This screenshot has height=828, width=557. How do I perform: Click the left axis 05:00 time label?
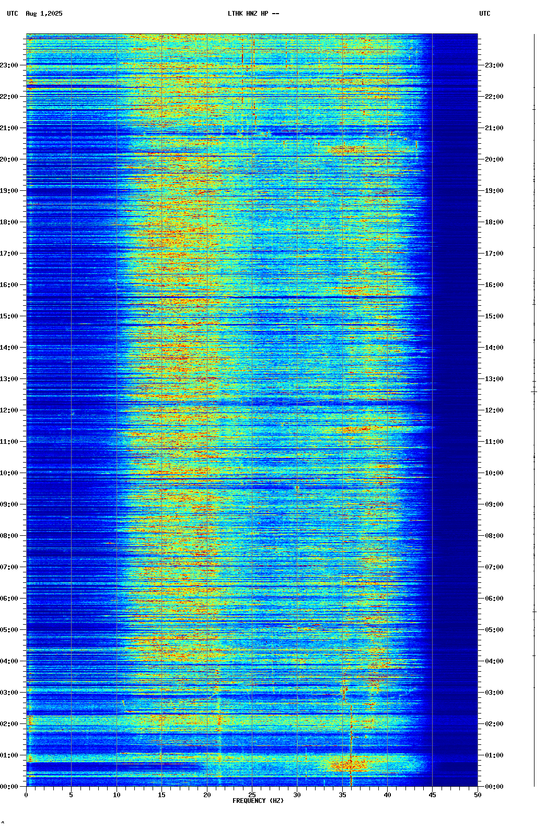point(9,630)
